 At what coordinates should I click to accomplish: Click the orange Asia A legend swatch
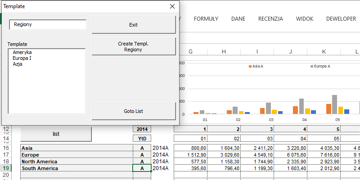pyautogui.click(x=250, y=66)
